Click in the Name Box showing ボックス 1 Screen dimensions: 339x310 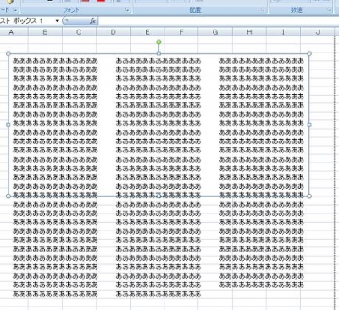tap(27, 20)
